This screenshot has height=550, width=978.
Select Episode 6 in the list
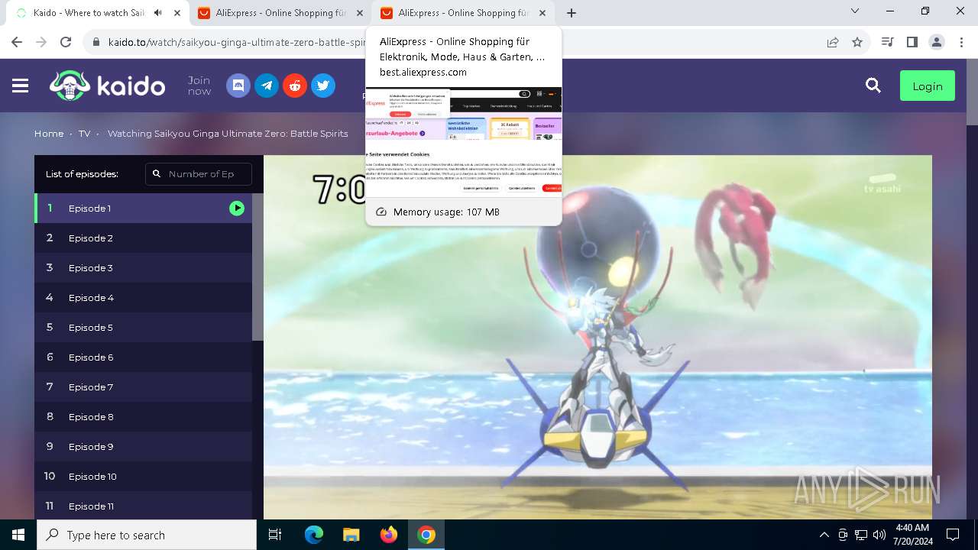pos(143,357)
